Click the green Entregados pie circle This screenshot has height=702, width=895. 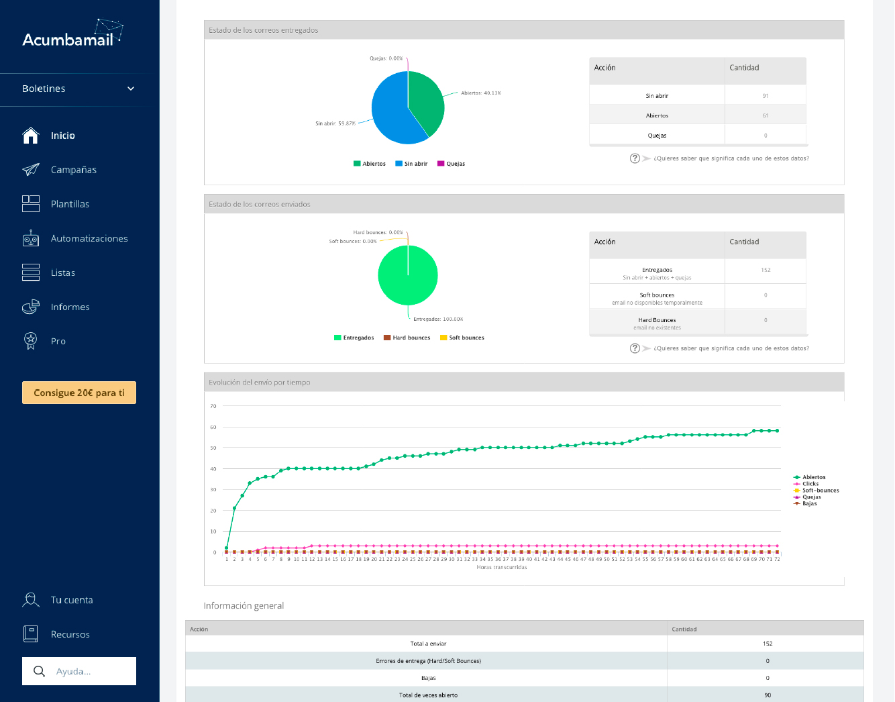click(x=408, y=275)
